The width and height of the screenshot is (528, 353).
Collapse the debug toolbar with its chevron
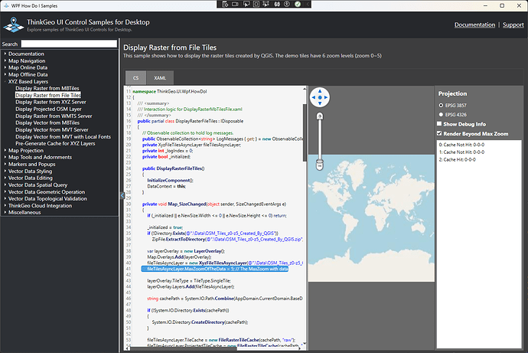(308, 4)
